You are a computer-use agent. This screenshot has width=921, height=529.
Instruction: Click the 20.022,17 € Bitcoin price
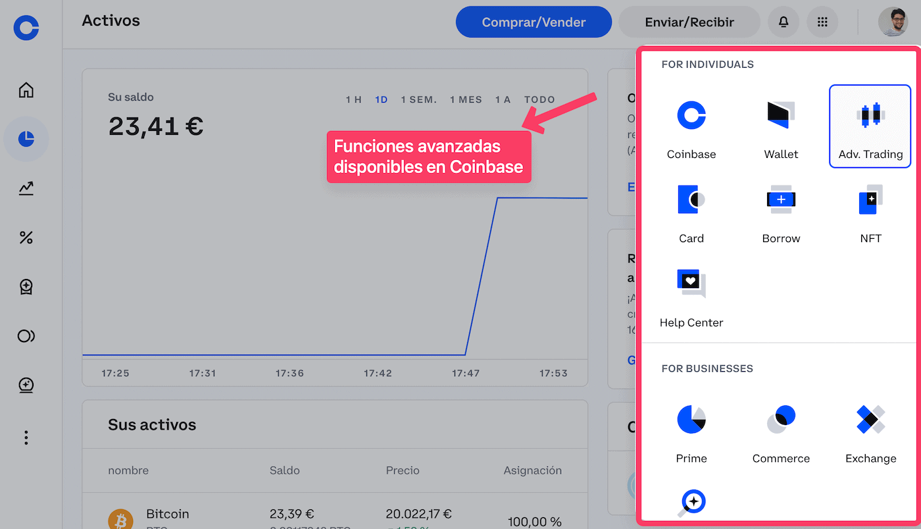point(418,514)
